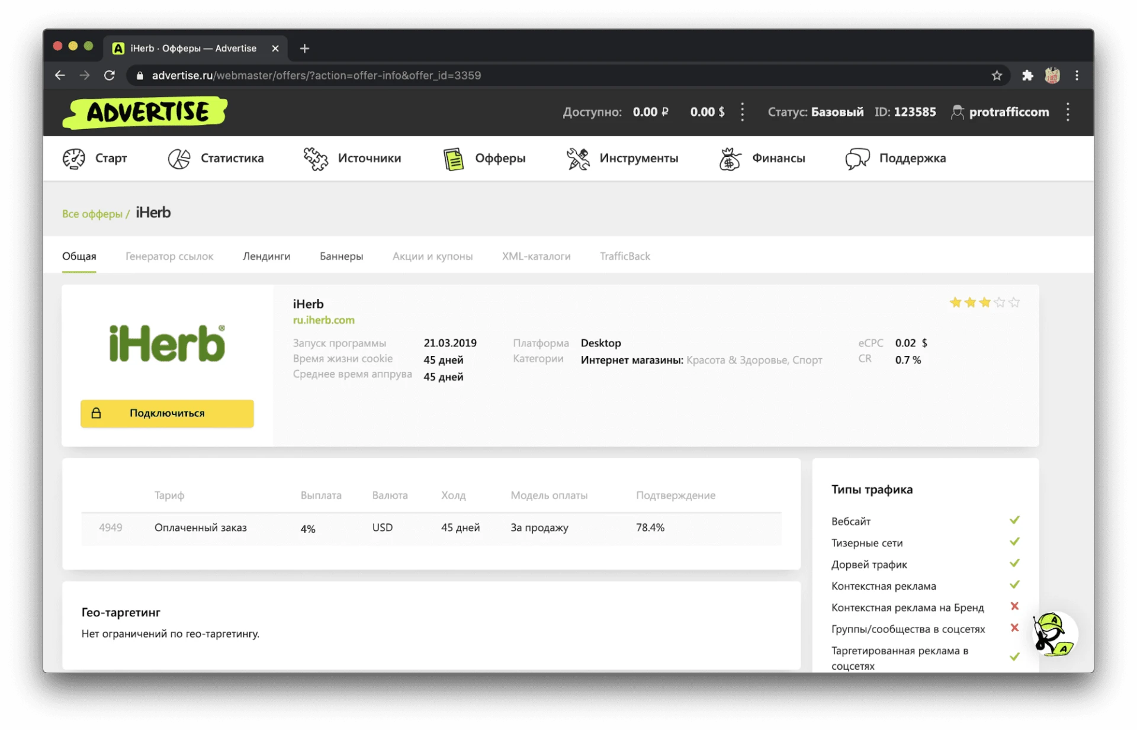The height and width of the screenshot is (730, 1137).
Task: Switch to the TrafficBack tab
Action: click(x=625, y=256)
